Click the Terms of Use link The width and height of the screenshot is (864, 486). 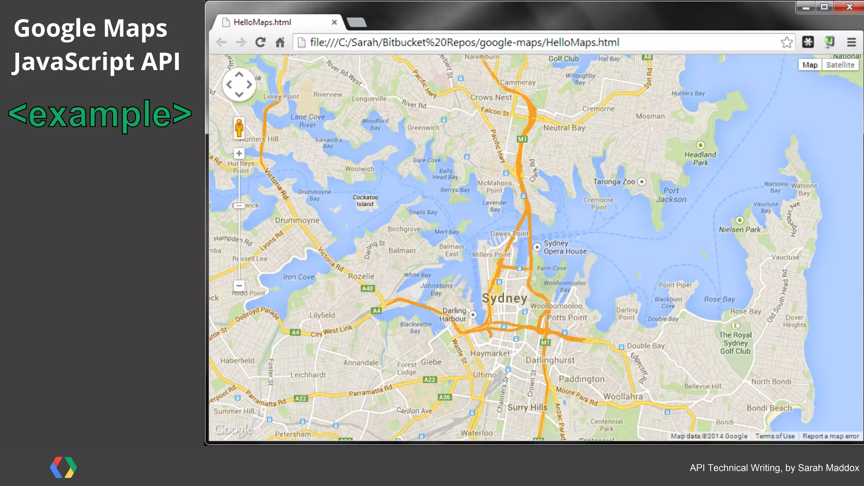point(775,436)
